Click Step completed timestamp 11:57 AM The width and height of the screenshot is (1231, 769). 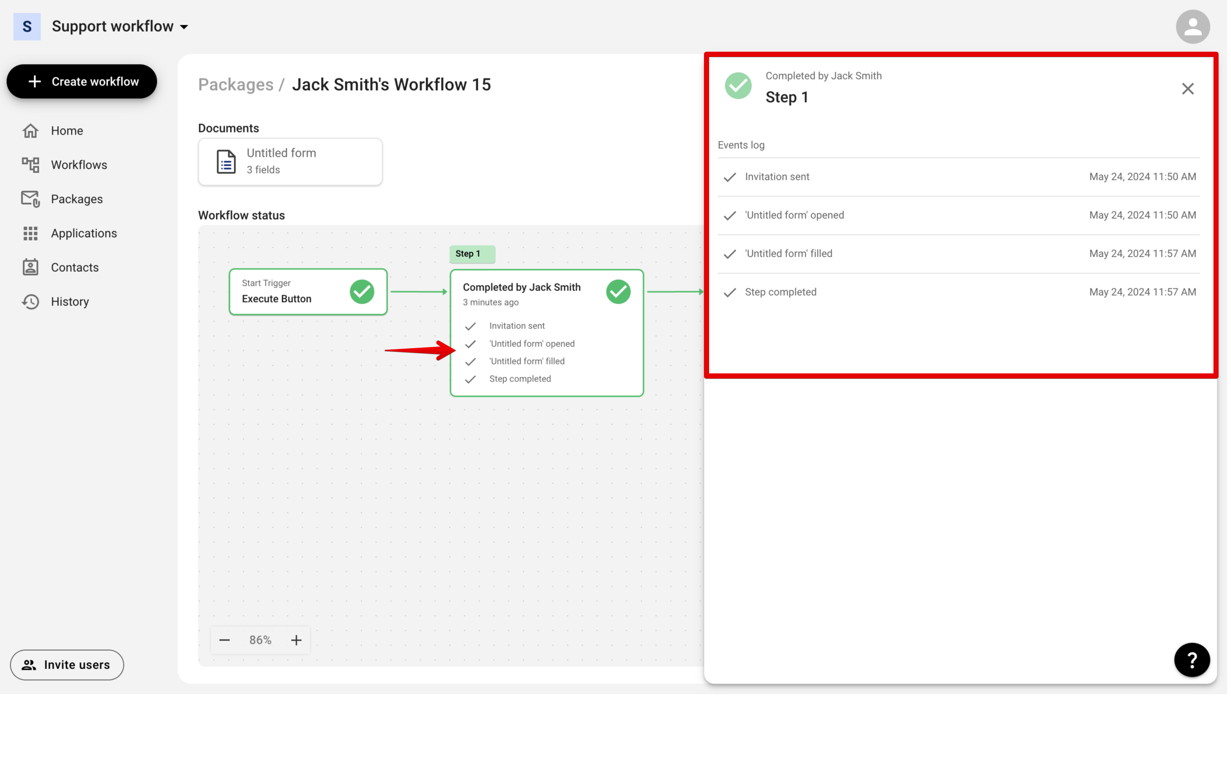[x=1143, y=292]
